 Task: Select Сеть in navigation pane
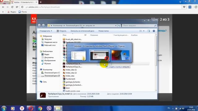(43, 82)
